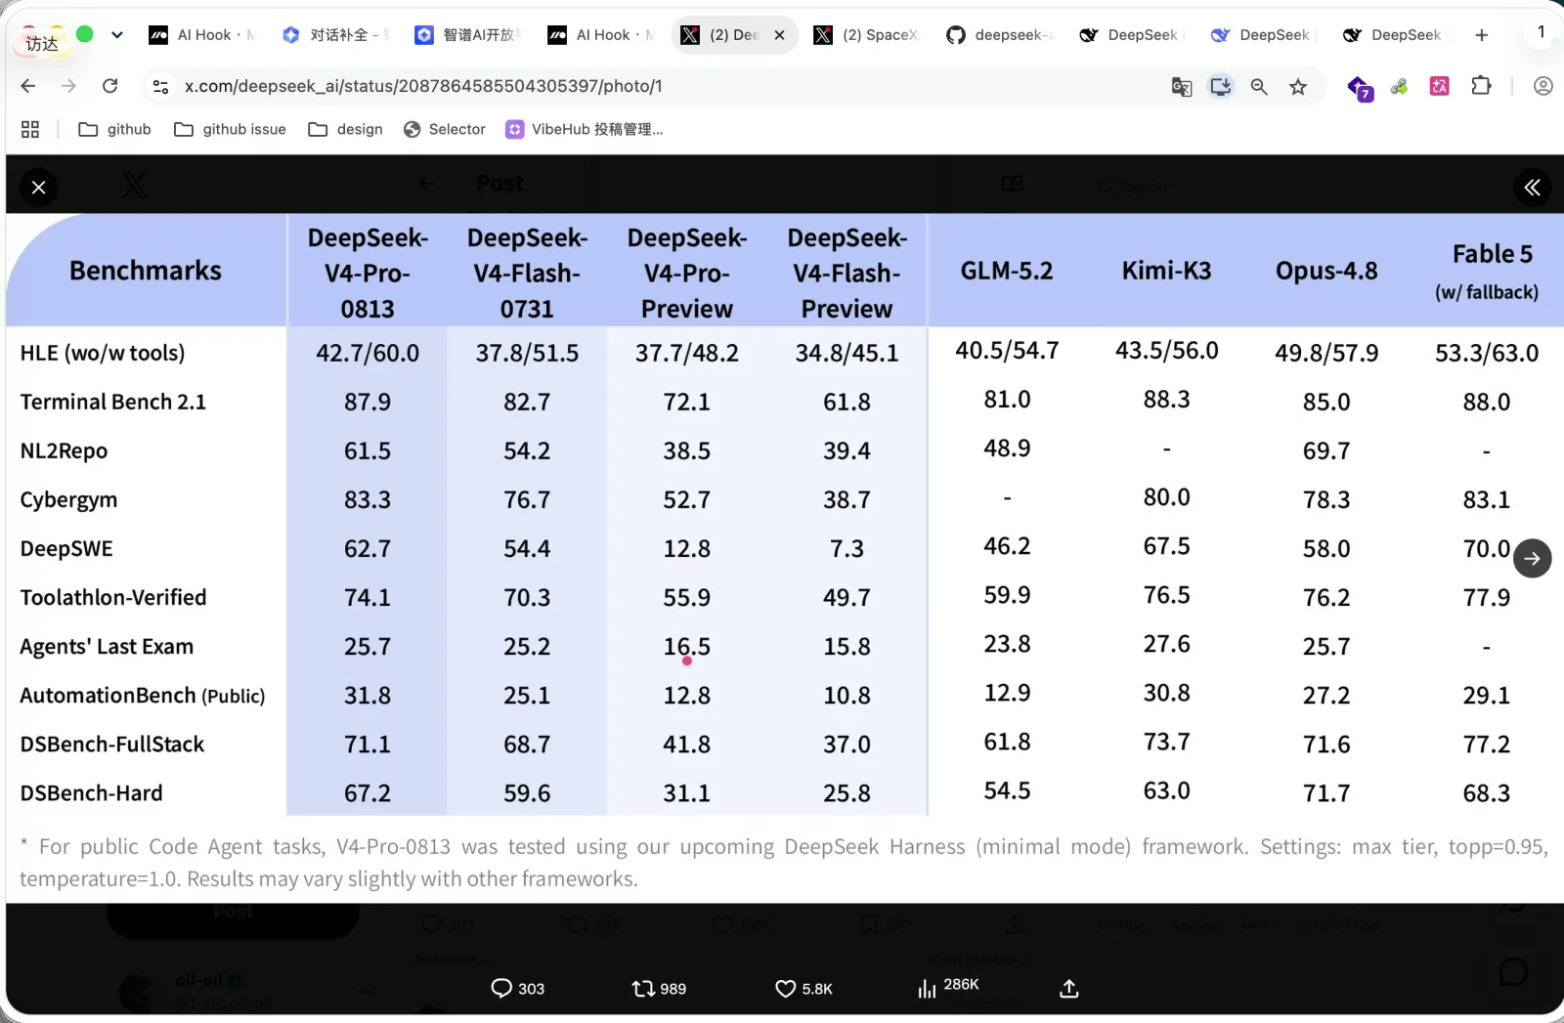Open the Extensions puzzle menu
The height and width of the screenshot is (1023, 1564).
click(x=1481, y=86)
